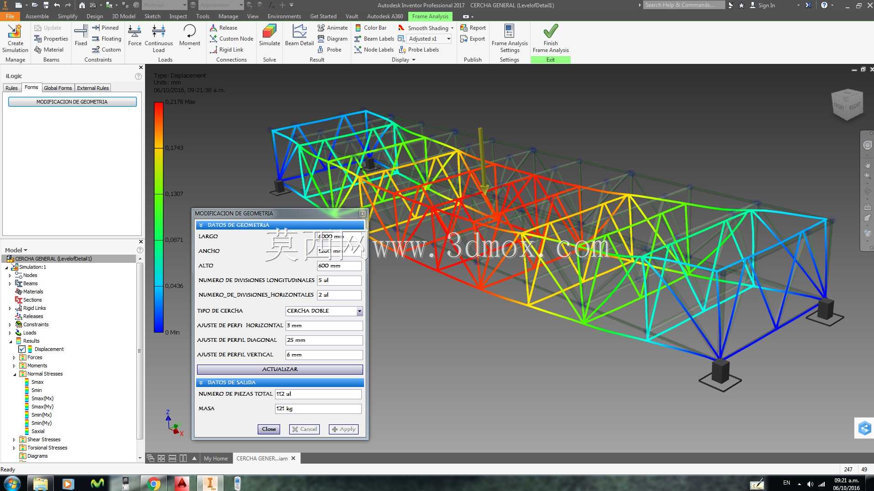Edit NUMERO DE DIVISIONES LONGITUDINALES field

pos(339,280)
